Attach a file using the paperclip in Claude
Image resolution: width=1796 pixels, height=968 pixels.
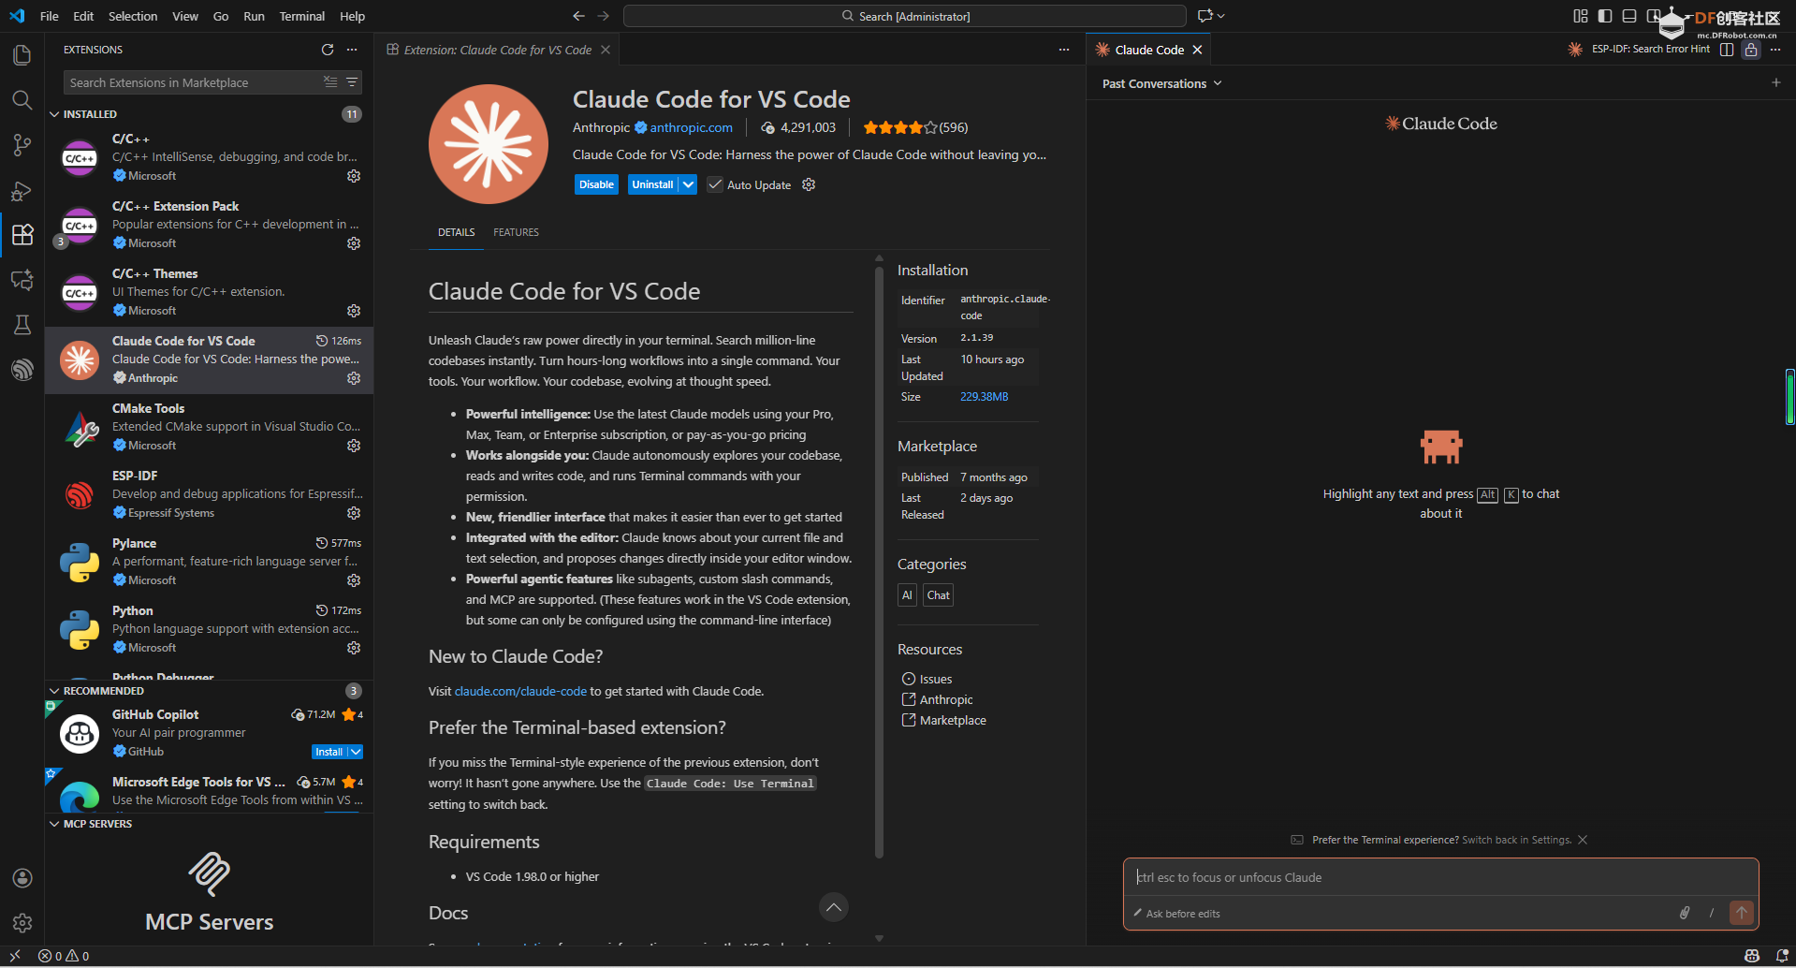point(1684,913)
